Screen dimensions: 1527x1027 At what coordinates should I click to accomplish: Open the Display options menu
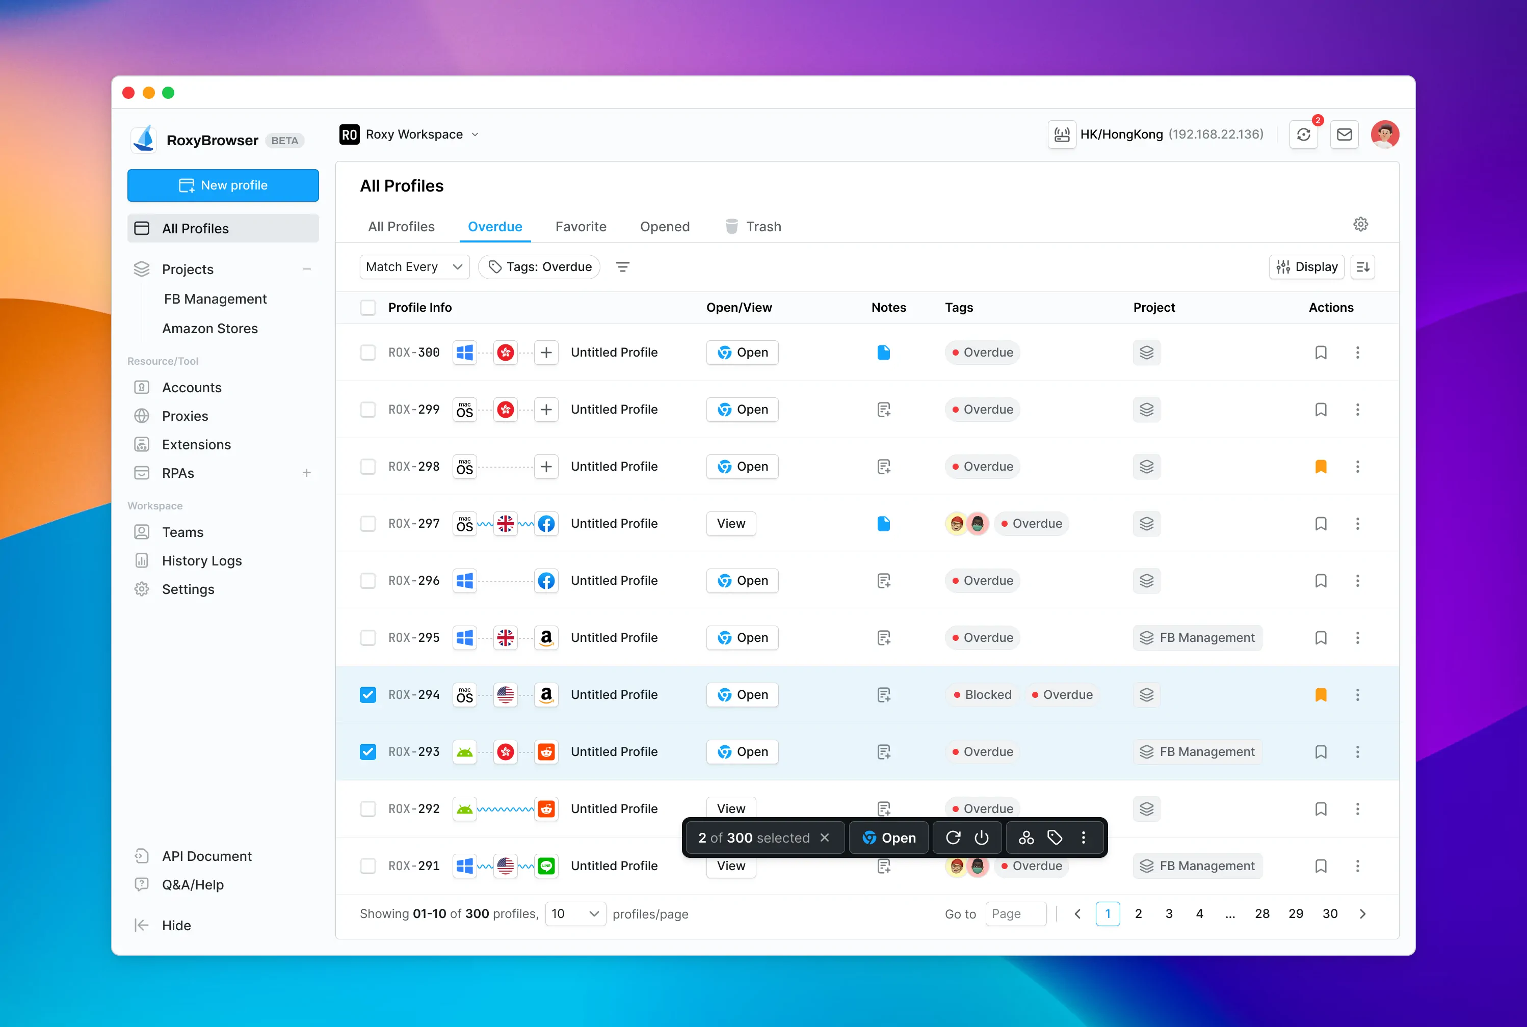click(x=1306, y=266)
